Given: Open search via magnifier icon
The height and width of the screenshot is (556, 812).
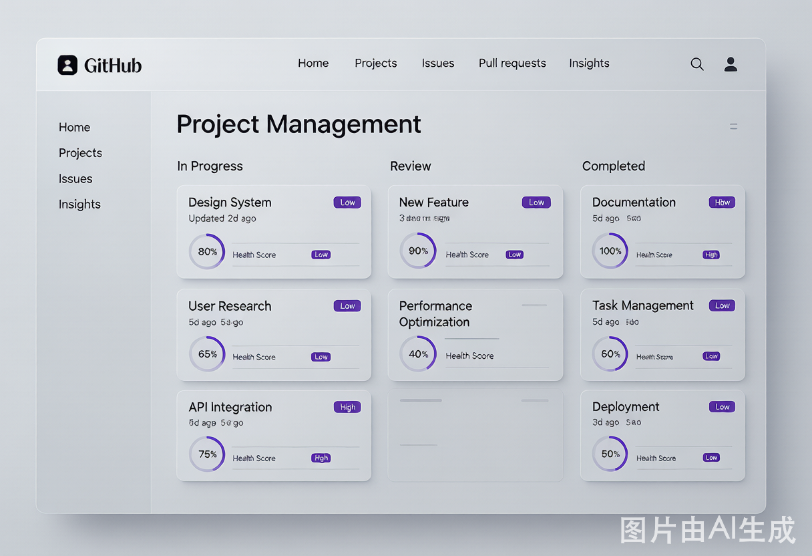Looking at the screenshot, I should (697, 64).
